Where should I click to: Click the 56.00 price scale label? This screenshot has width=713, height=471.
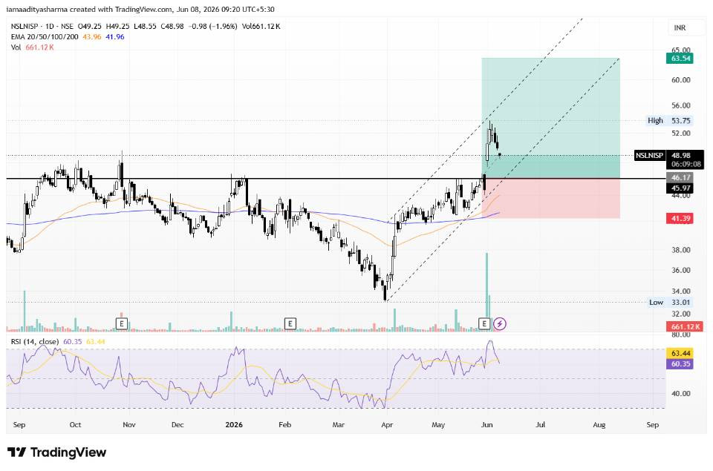click(681, 105)
